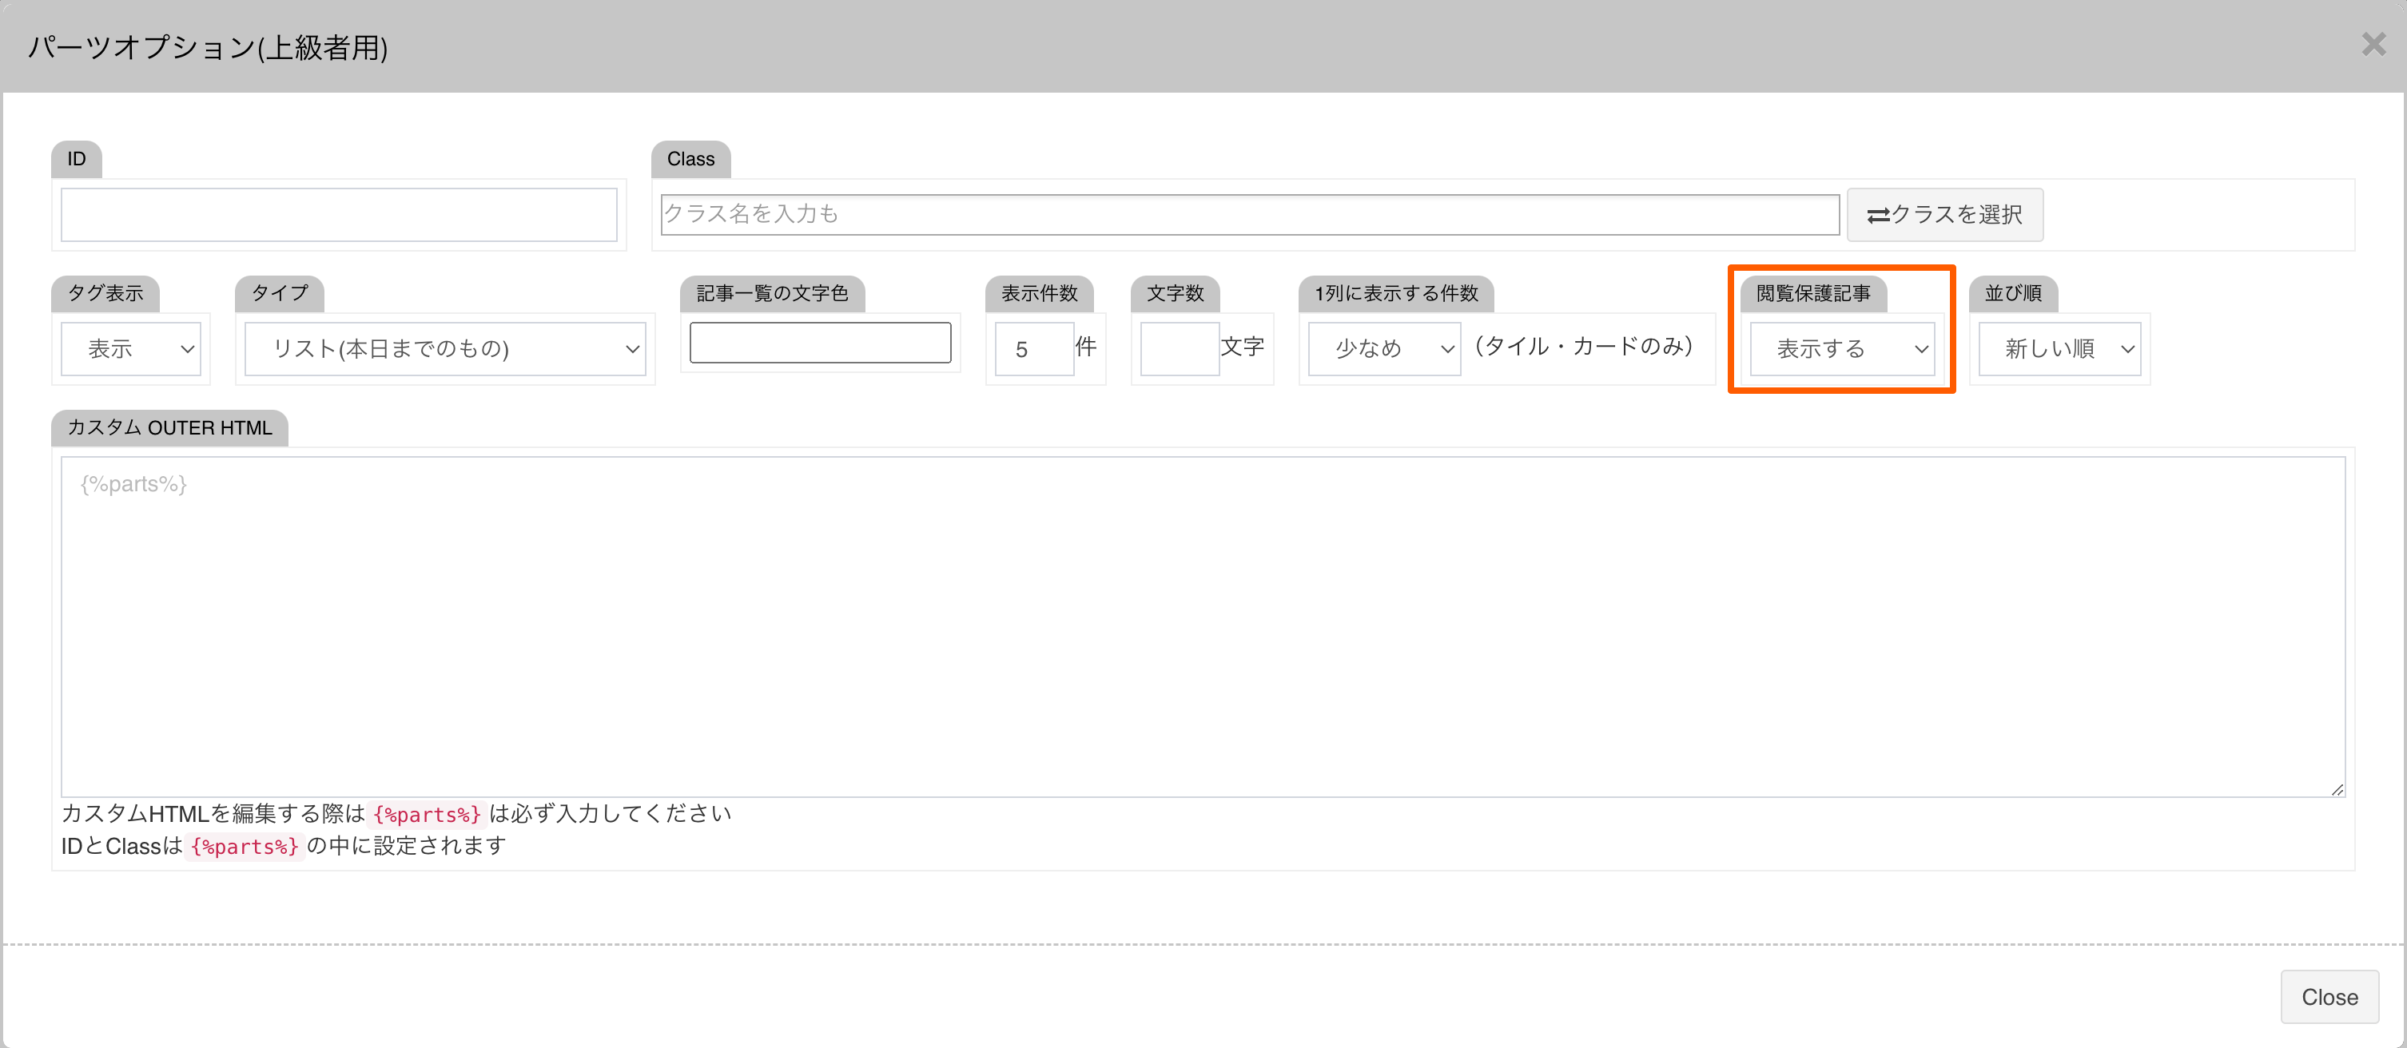Viewport: 2407px width, 1048px height.
Task: Click the 記事一覧の文字色 label
Action: 772,293
